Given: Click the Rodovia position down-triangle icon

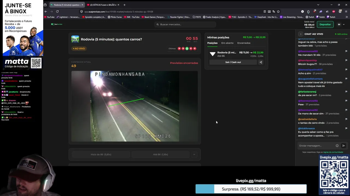Looking at the screenshot, I should point(212,54).
